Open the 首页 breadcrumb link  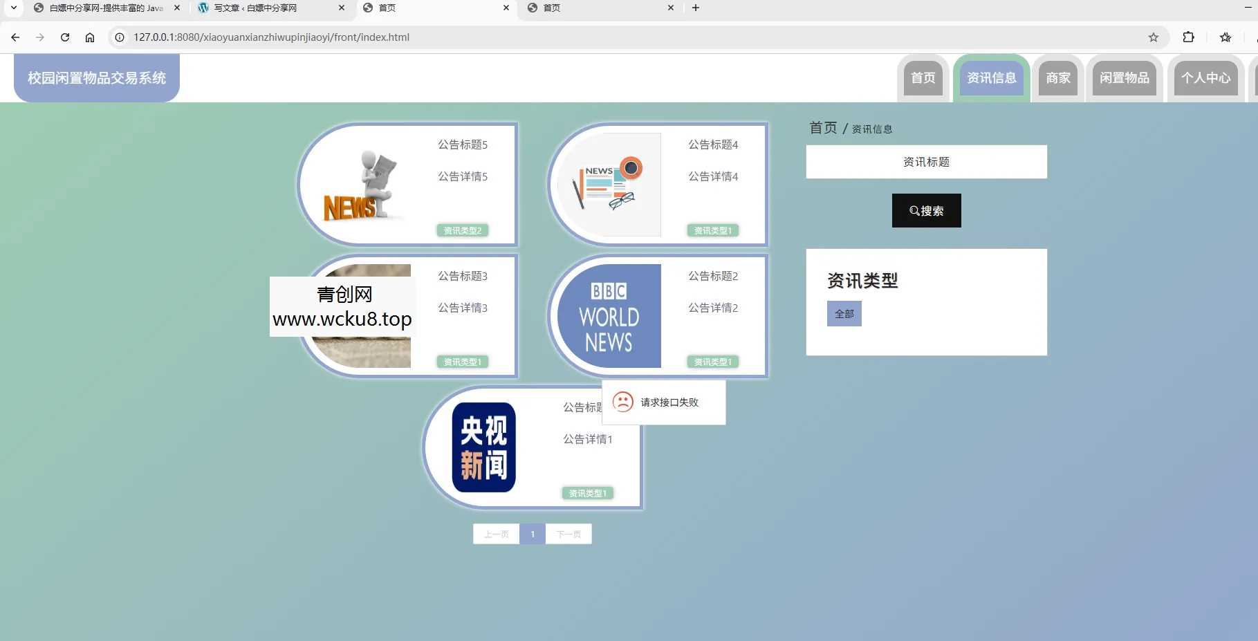pyautogui.click(x=822, y=127)
